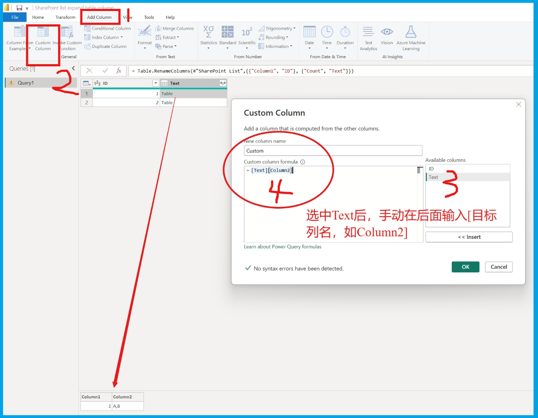The height and width of the screenshot is (418, 538).
Task: Expand the Text column tables icon
Action: (x=223, y=83)
